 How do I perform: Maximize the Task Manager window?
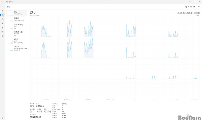tap(195, 2)
